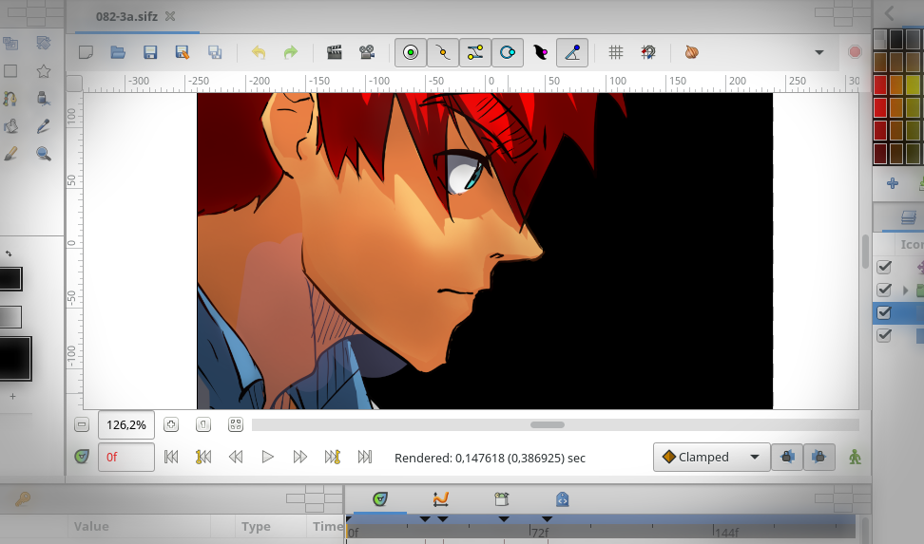924x544 pixels.
Task: Toggle width handles display
Action: [540, 52]
